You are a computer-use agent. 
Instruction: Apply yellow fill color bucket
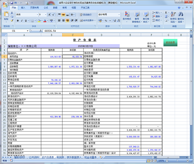(39, 21)
